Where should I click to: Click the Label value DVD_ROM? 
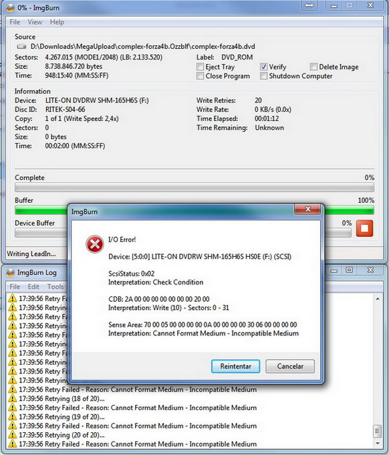tap(237, 57)
